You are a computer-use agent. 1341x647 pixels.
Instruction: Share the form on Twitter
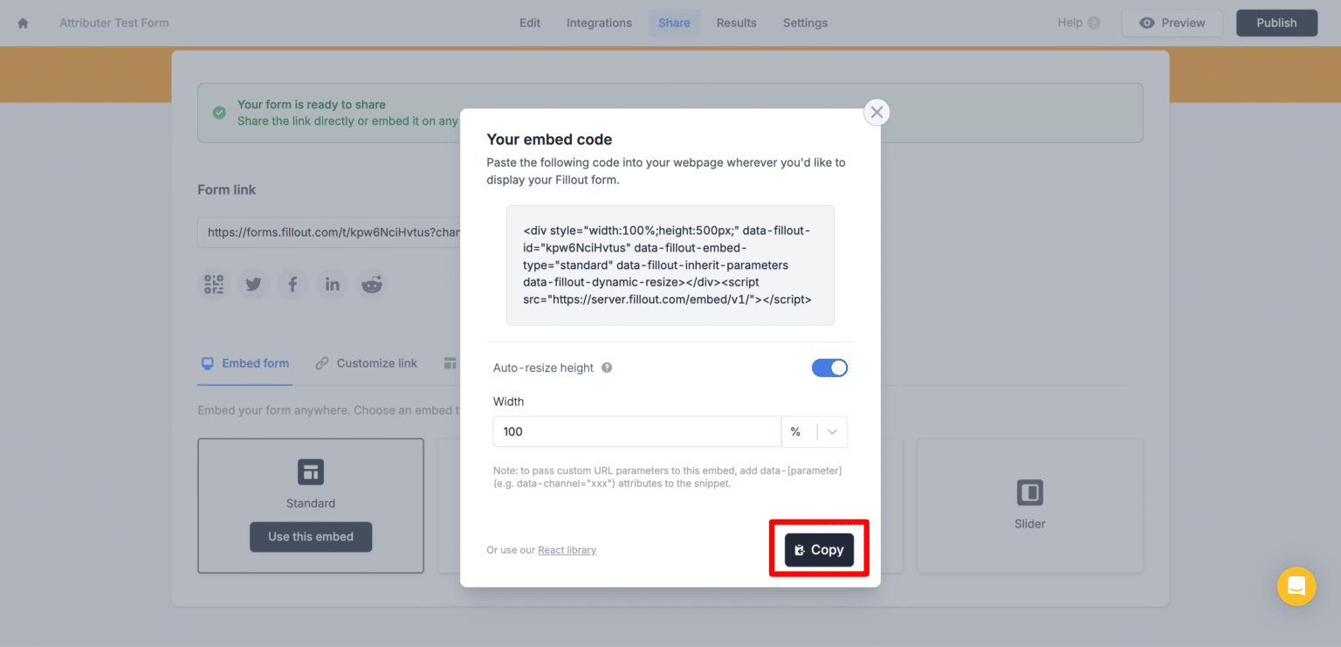[253, 284]
